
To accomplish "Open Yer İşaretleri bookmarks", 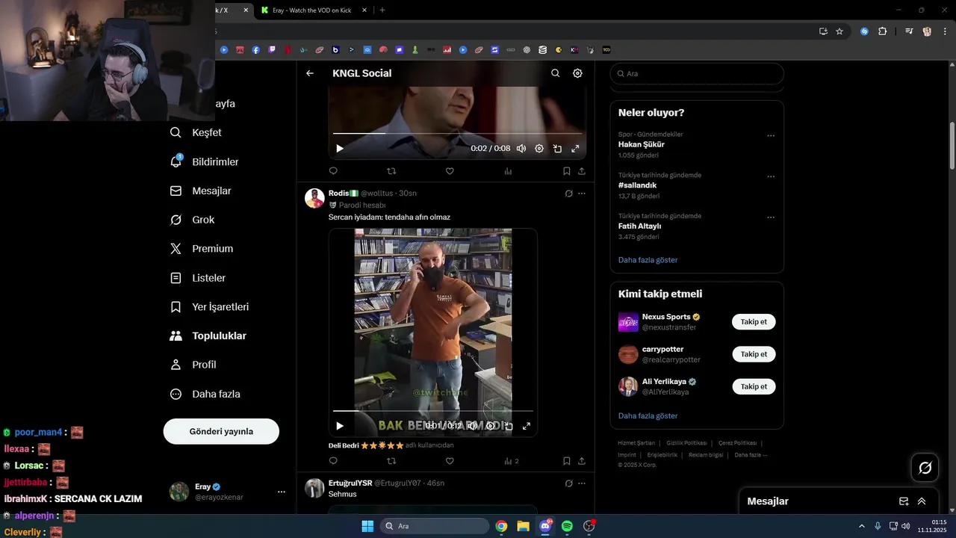I will pos(211,307).
